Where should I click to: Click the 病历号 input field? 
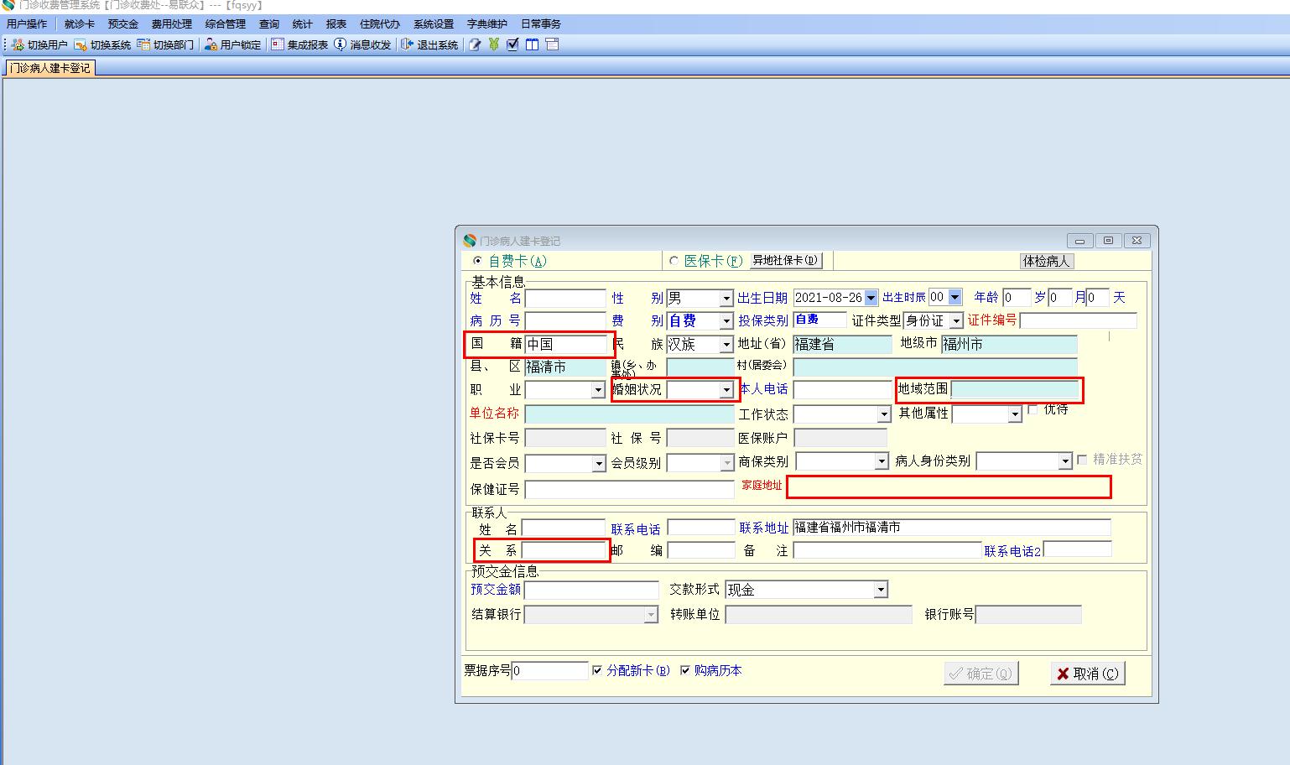point(565,321)
